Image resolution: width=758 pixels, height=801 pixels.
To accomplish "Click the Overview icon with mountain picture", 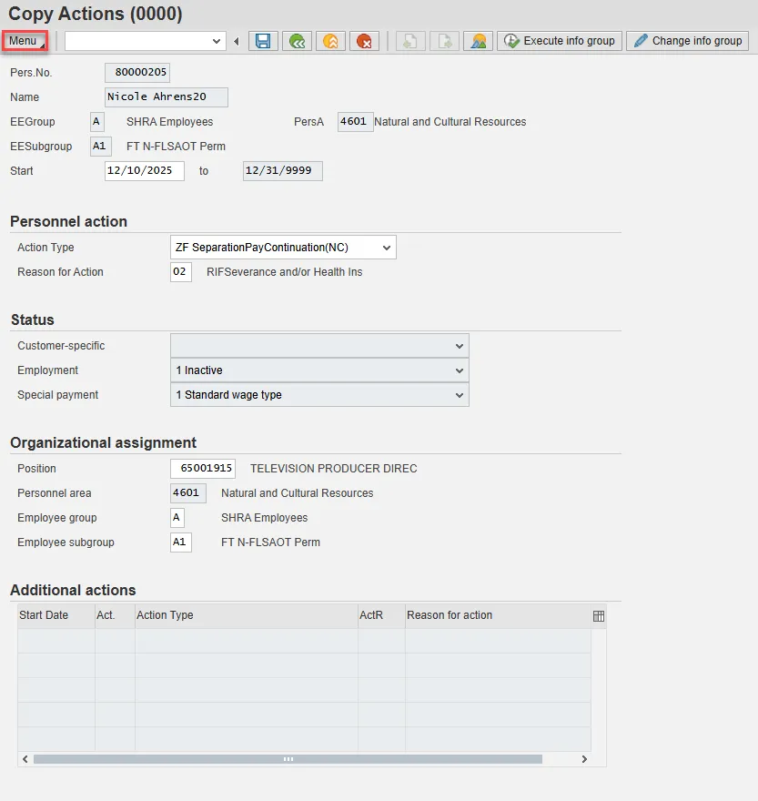I will pyautogui.click(x=478, y=41).
